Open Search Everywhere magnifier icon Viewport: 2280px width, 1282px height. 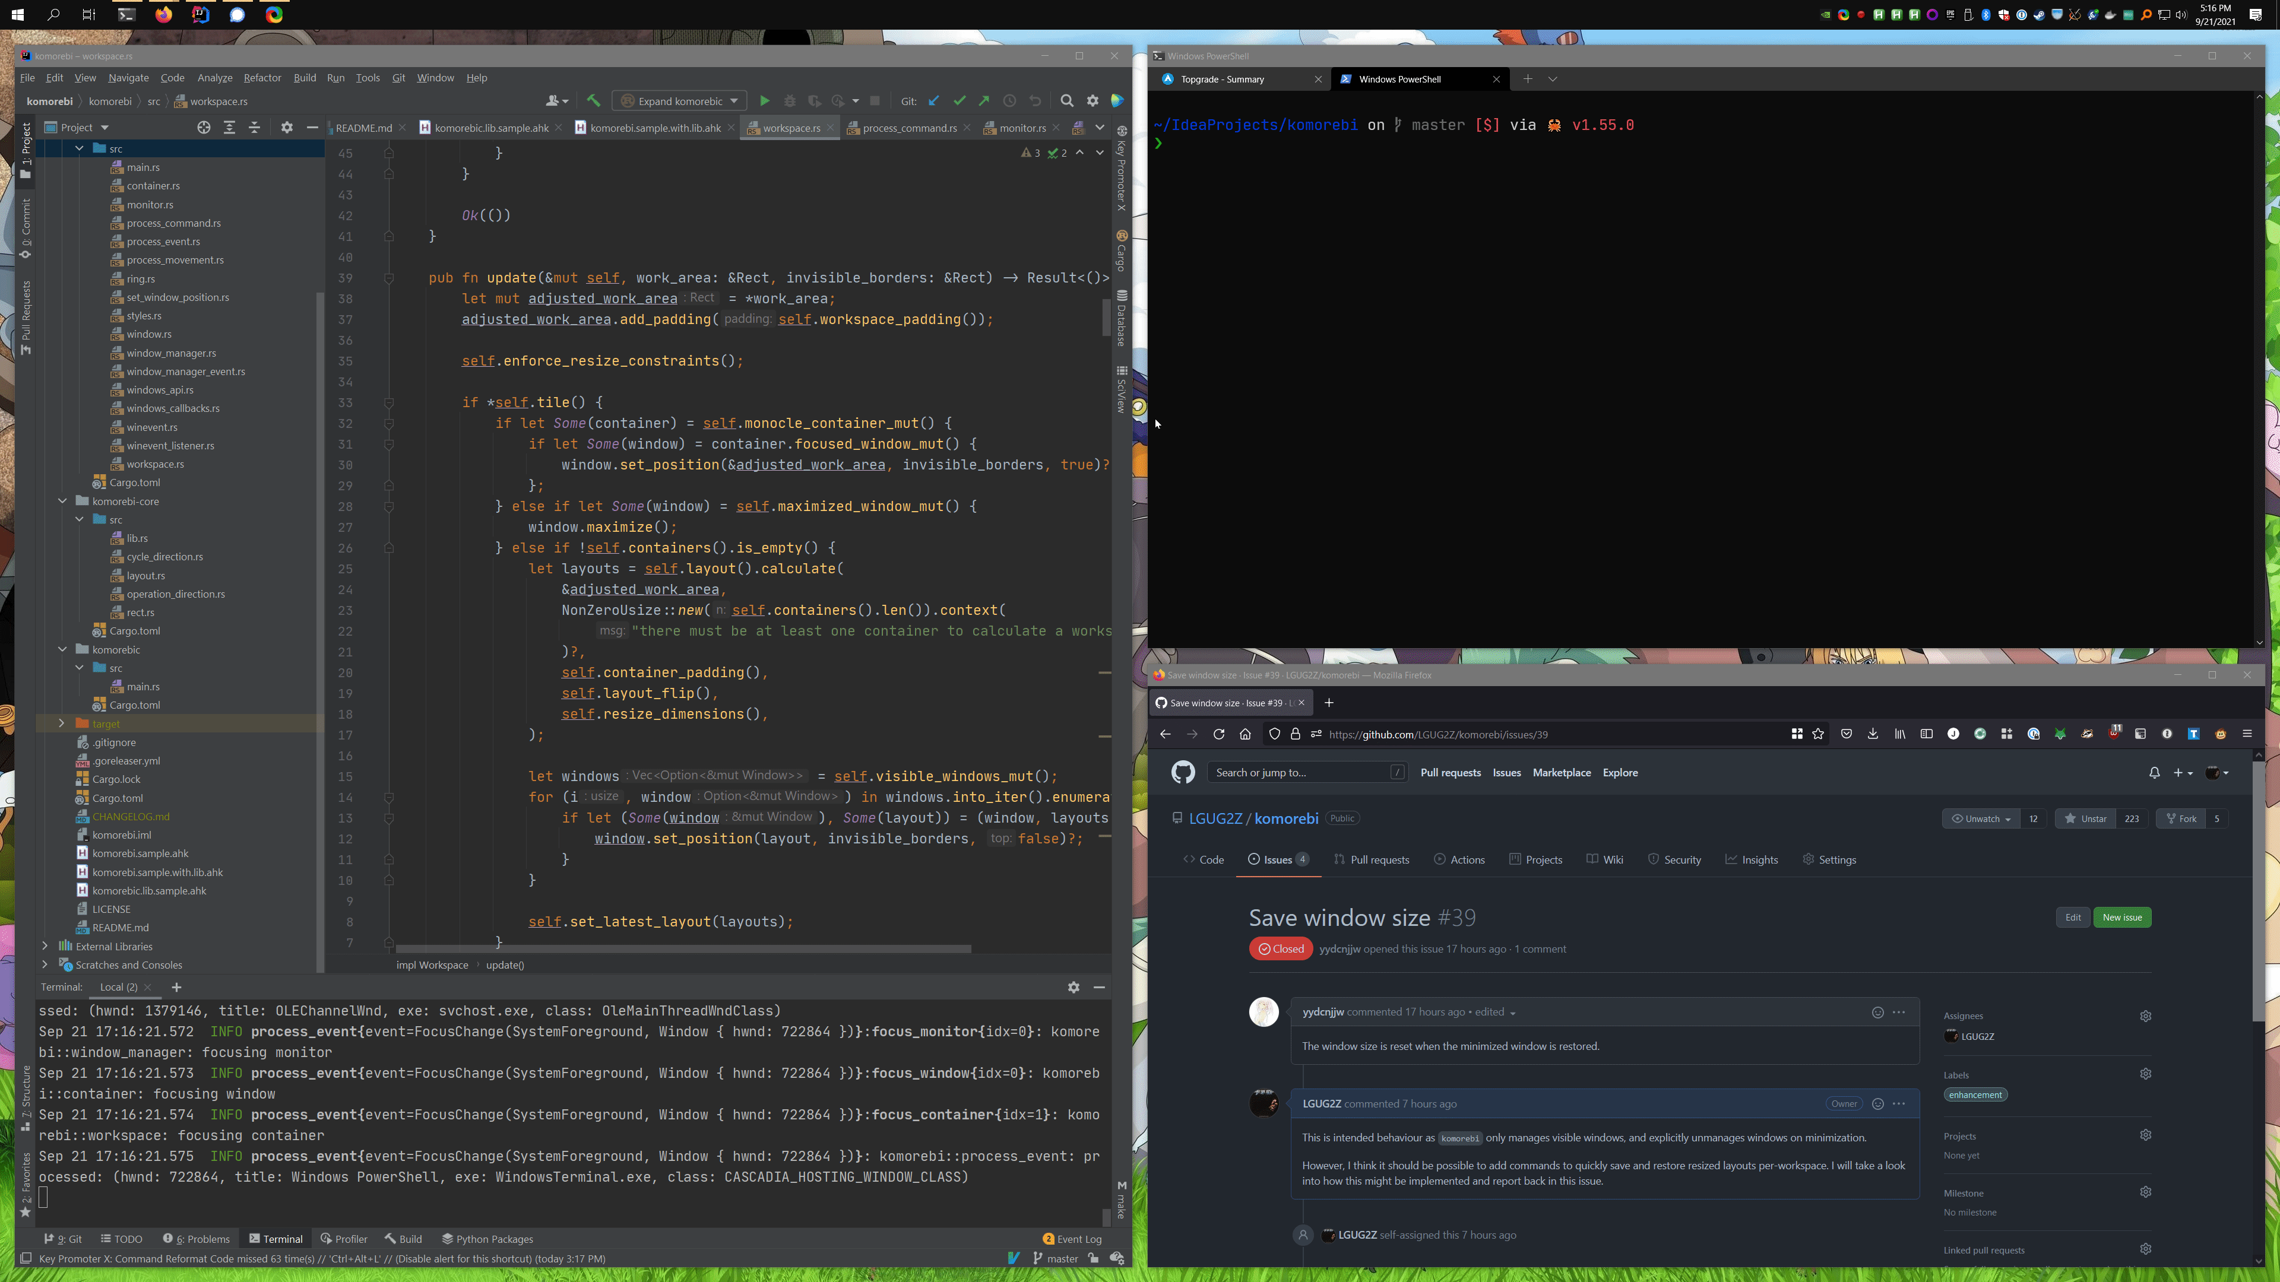click(x=1068, y=101)
